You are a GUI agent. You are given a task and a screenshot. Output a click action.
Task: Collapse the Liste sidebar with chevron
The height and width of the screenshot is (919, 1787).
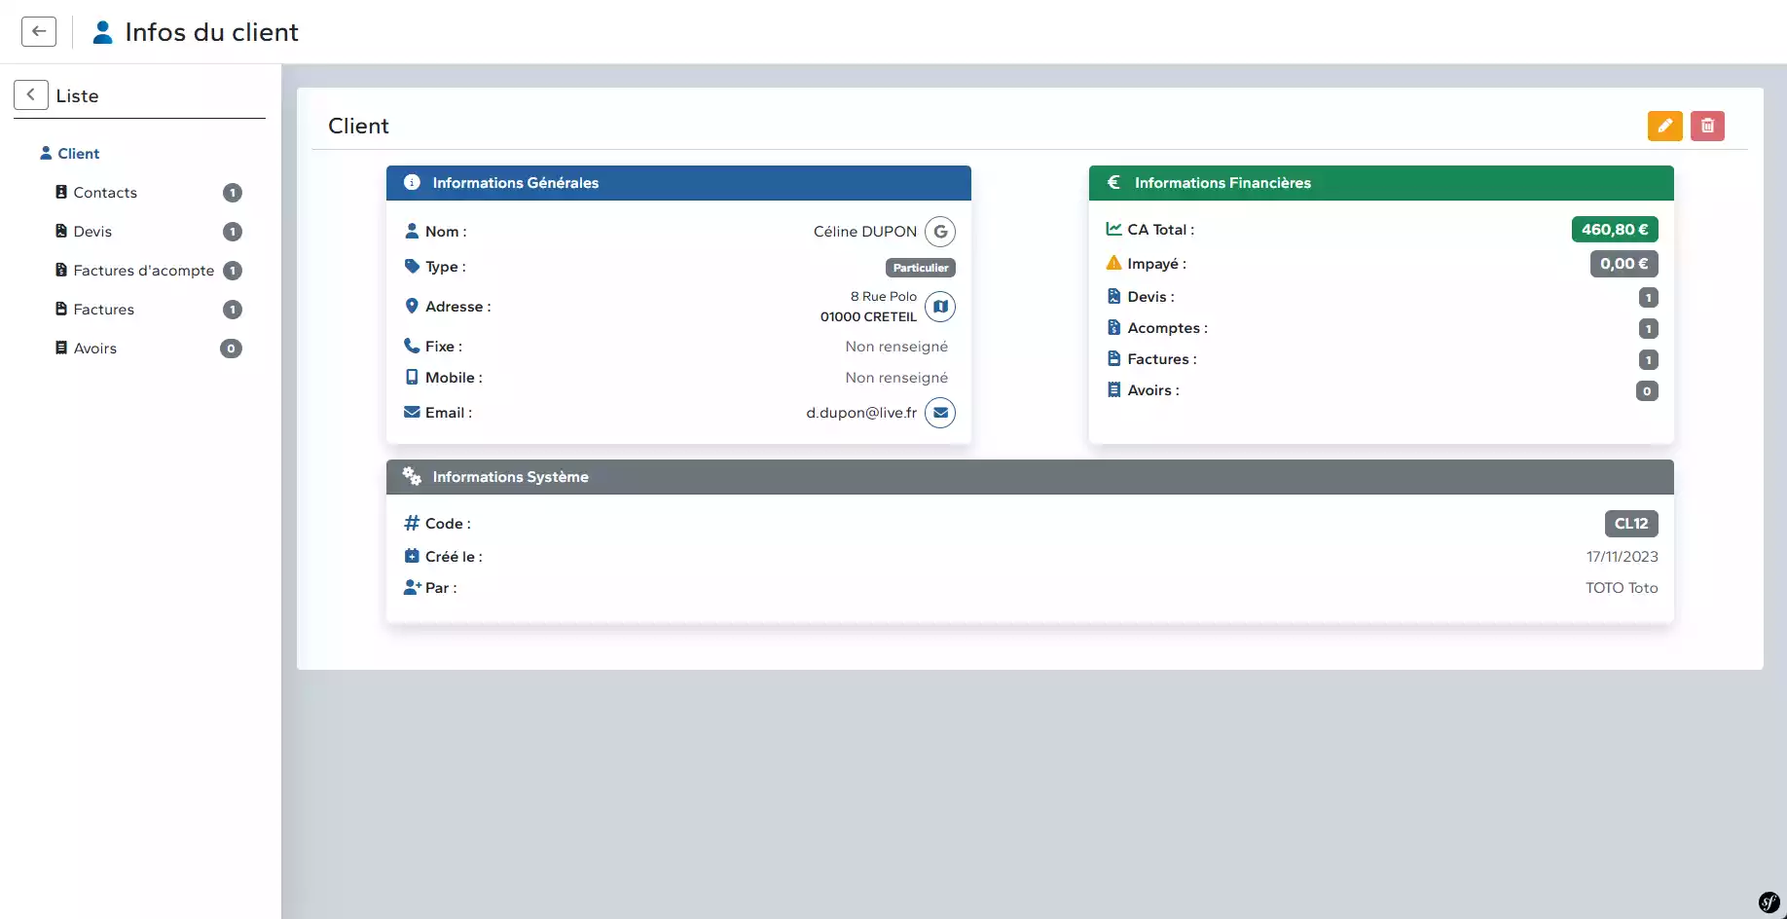pyautogui.click(x=31, y=94)
